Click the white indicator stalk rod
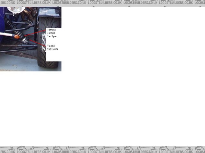Screen dimensions: 205x153 point(6,33)
